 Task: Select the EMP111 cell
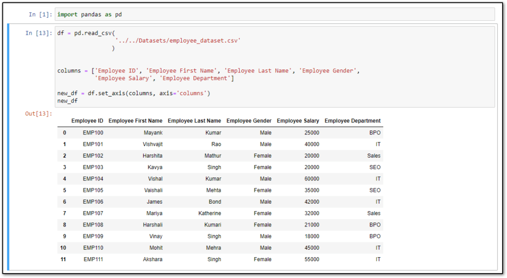point(93,259)
